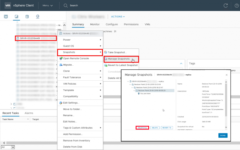The width and height of the screenshot is (240, 150).
Task: Switch to the Monitor tab
Action: point(95,24)
